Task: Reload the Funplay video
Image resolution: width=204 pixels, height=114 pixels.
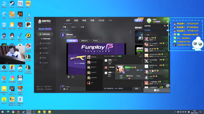Action: pyautogui.click(x=73, y=77)
